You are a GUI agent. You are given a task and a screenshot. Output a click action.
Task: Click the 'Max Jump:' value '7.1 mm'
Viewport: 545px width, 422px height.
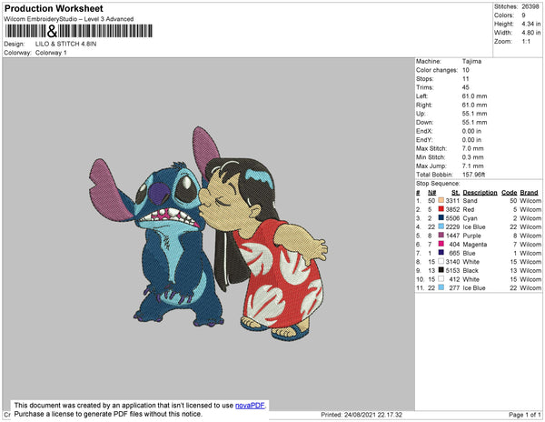point(472,166)
